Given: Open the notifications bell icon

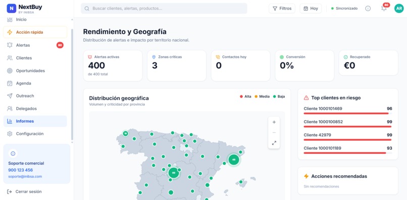Looking at the screenshot, I should 384,9.
